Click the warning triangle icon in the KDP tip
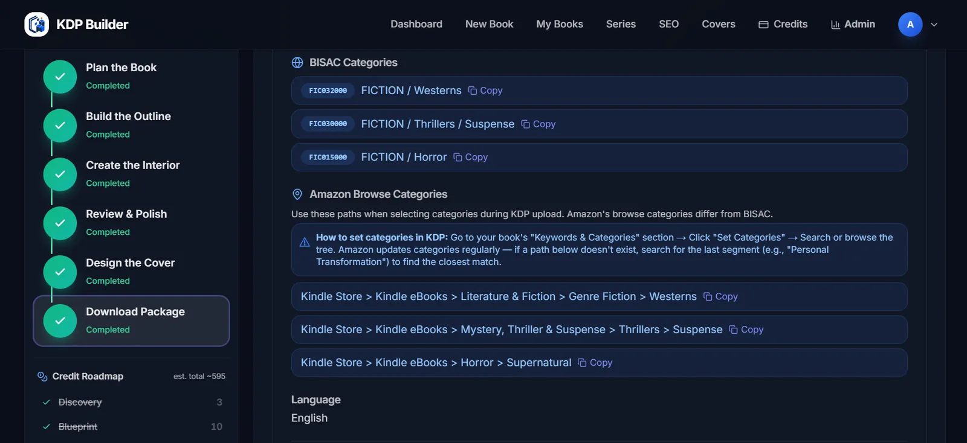This screenshot has height=443, width=967. [x=305, y=242]
